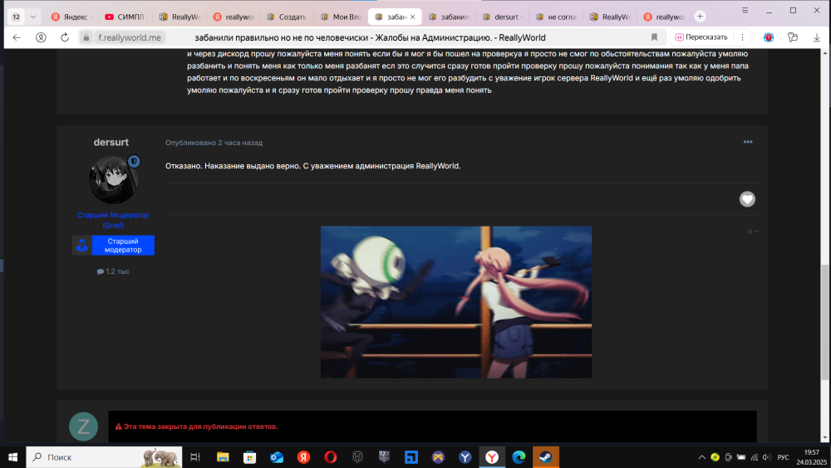The width and height of the screenshot is (831, 468).
Task: Open browser main hamburger menu
Action: tap(745, 10)
